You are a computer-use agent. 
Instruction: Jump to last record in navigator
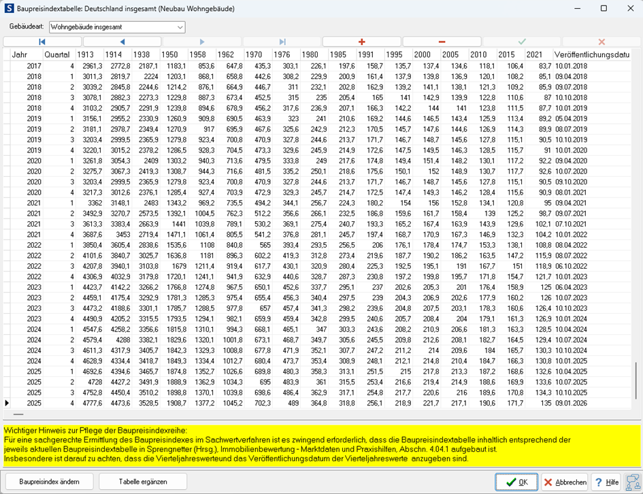click(x=282, y=42)
